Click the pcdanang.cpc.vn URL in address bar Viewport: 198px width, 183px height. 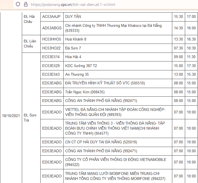click(x=73, y=5)
